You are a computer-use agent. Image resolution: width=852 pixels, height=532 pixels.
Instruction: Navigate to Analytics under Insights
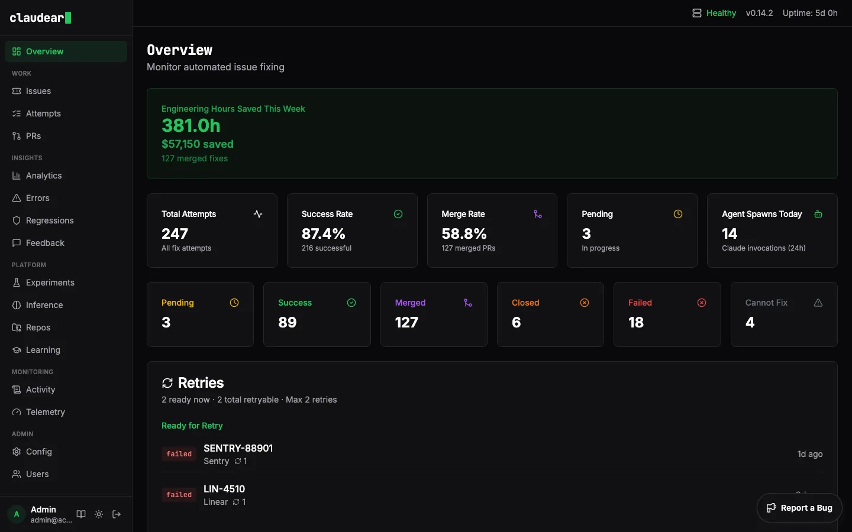43,176
